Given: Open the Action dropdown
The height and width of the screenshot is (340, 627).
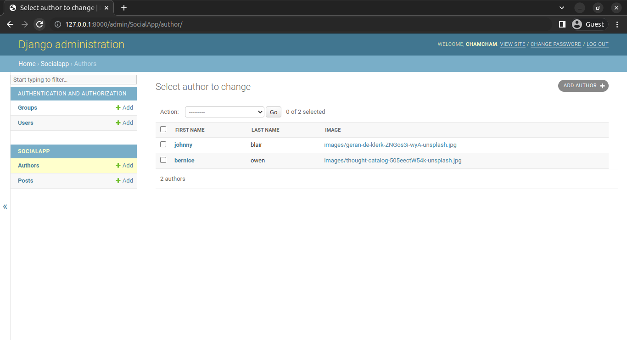Looking at the screenshot, I should pos(224,112).
